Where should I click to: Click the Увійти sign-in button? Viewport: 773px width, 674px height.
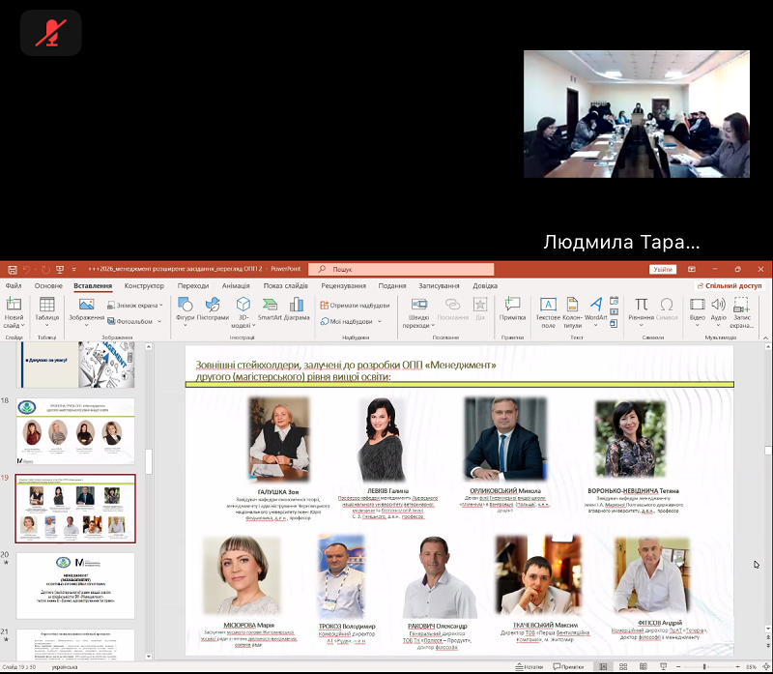click(x=662, y=270)
